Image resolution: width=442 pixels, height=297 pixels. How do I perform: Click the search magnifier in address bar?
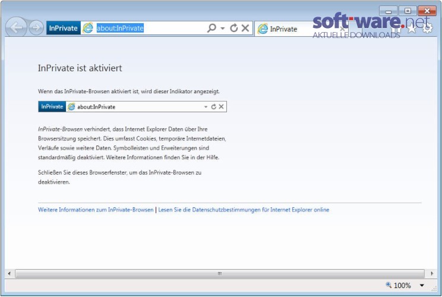[x=211, y=28]
